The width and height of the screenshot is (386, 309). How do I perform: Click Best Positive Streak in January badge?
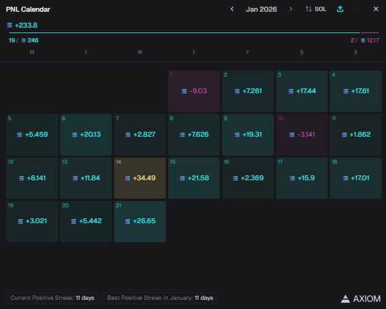[160, 298]
